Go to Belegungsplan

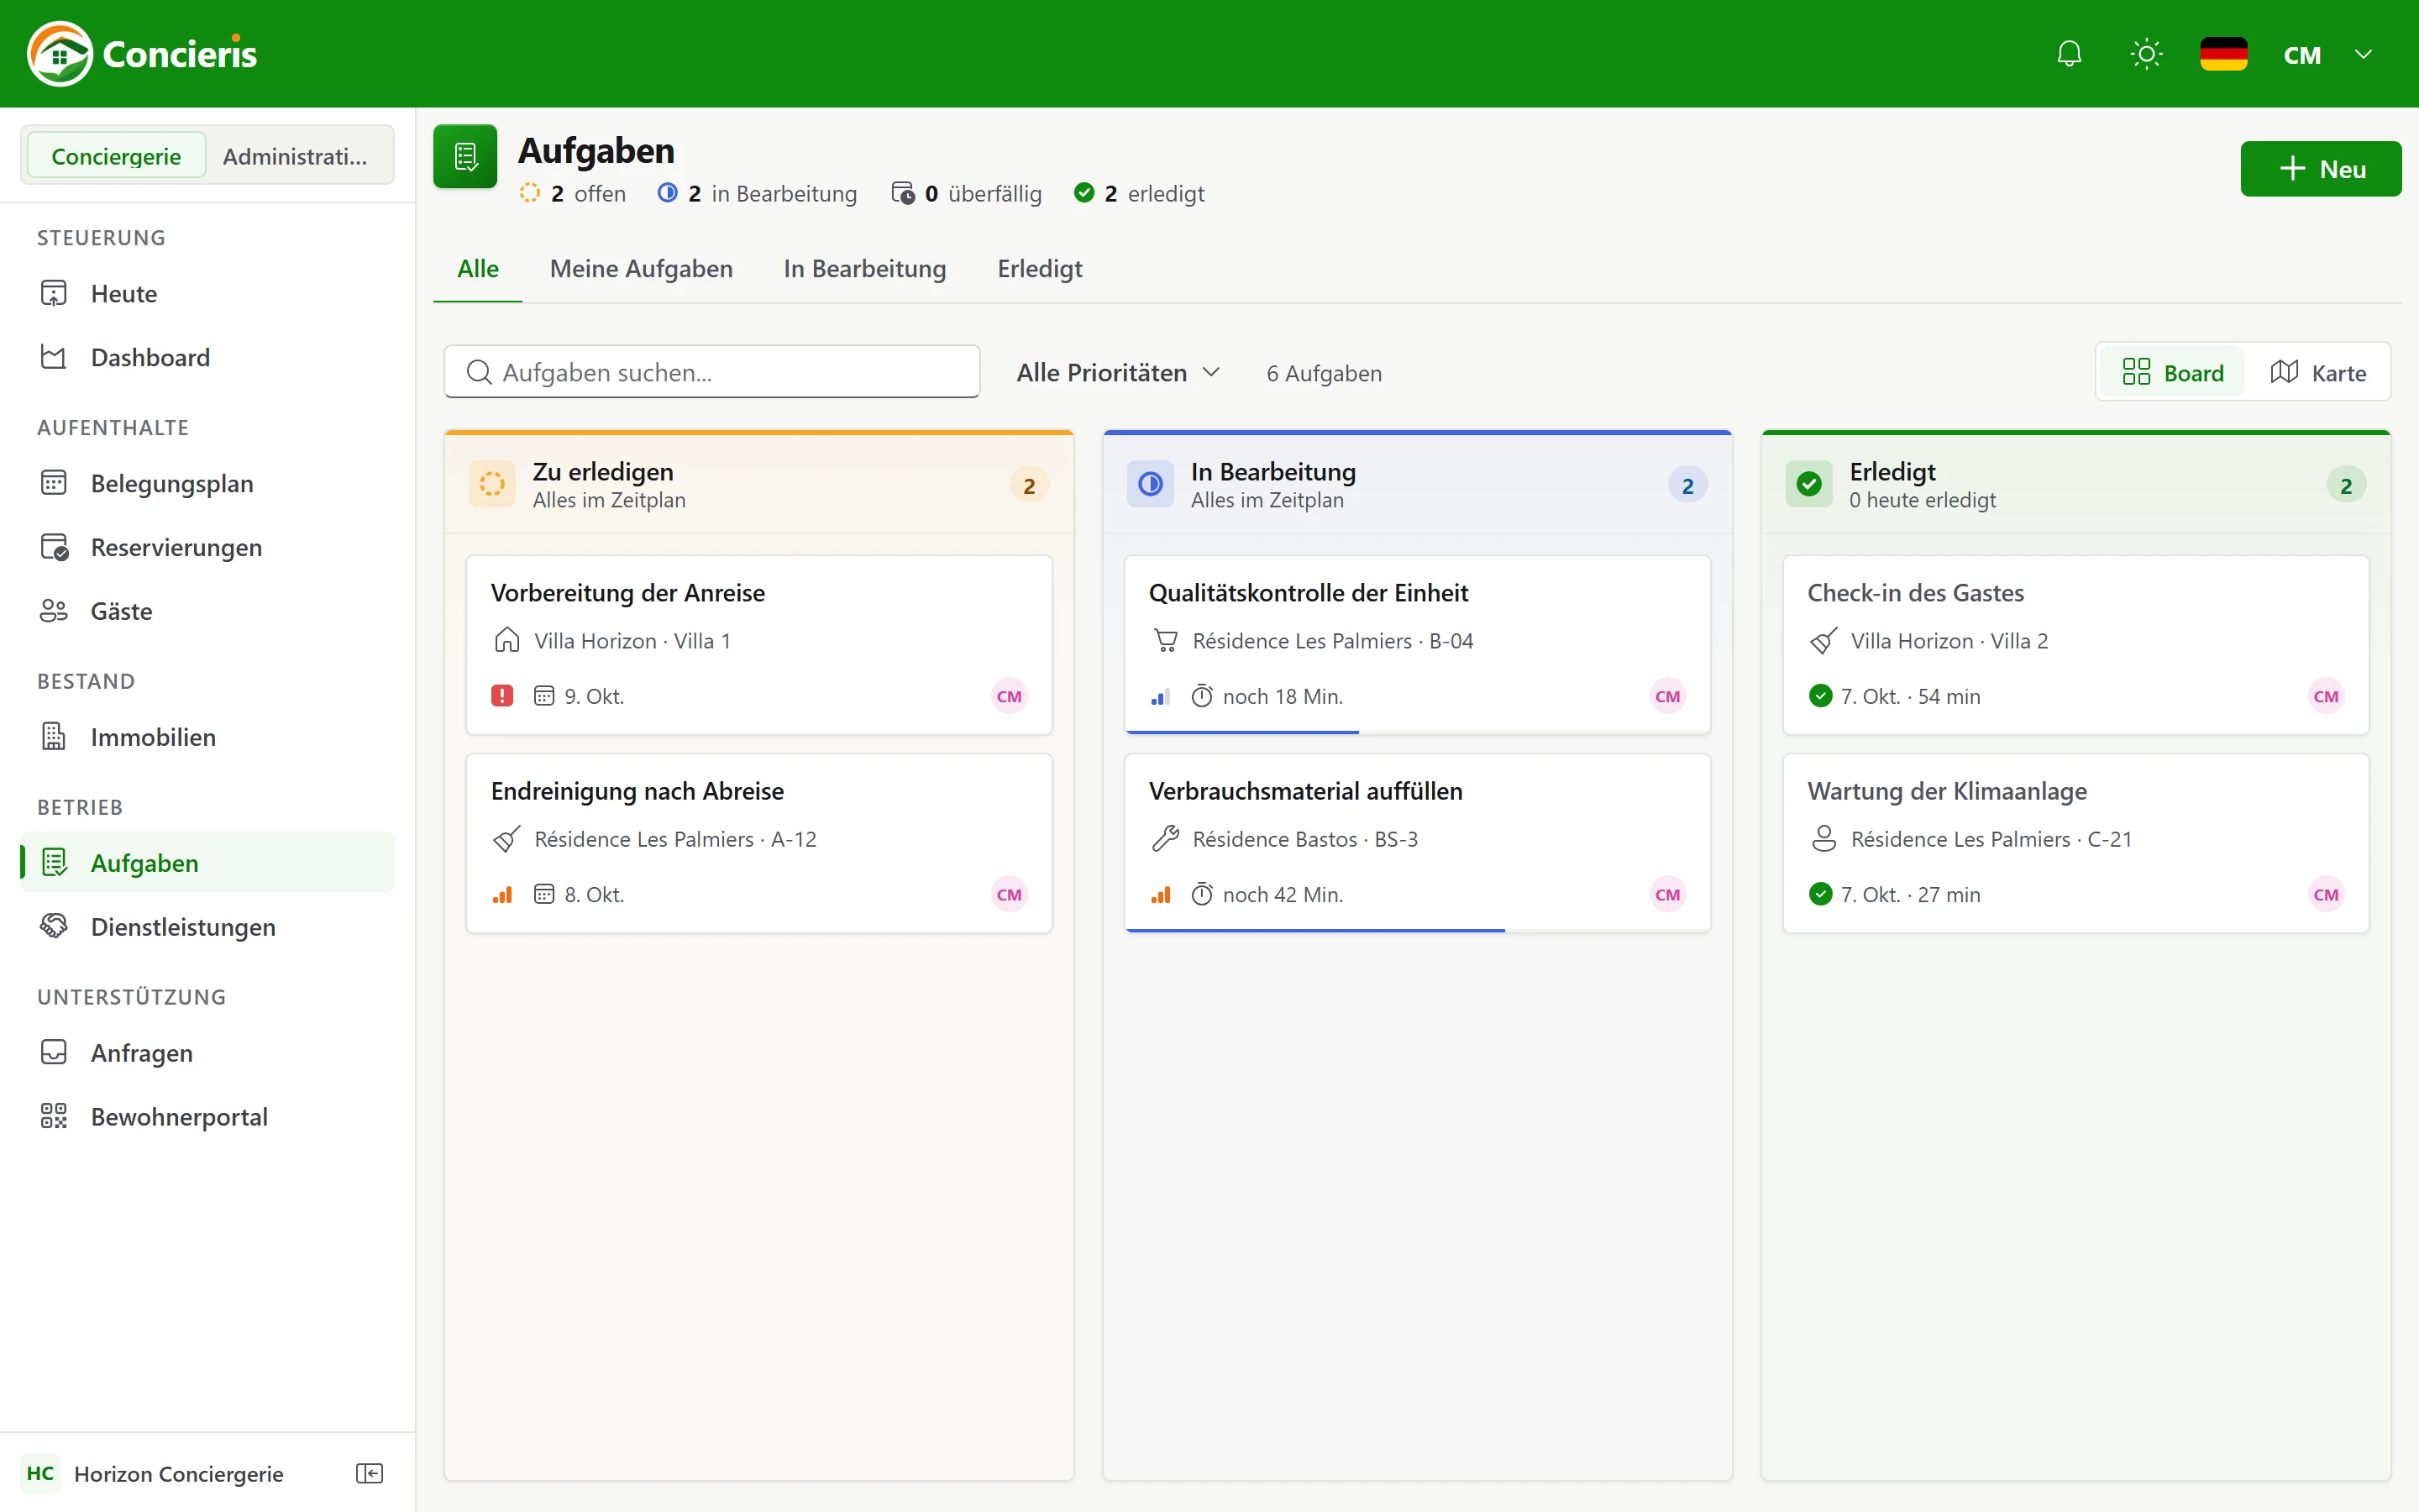pos(207,483)
